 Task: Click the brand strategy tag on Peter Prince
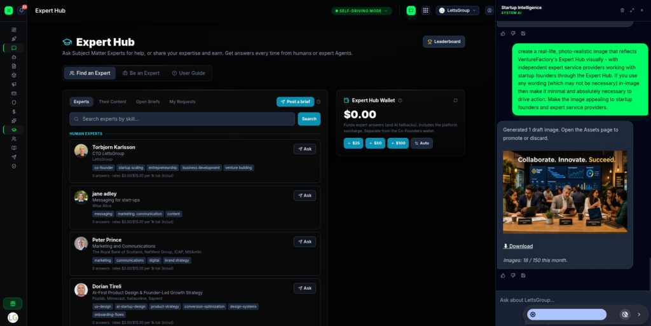point(177,261)
